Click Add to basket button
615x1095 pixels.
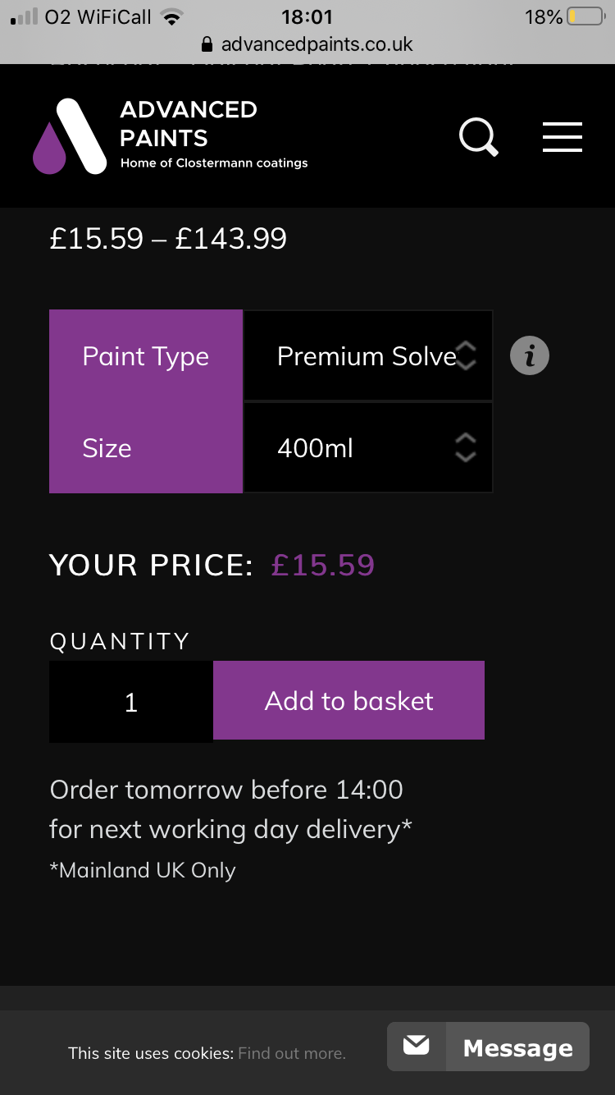pos(348,701)
